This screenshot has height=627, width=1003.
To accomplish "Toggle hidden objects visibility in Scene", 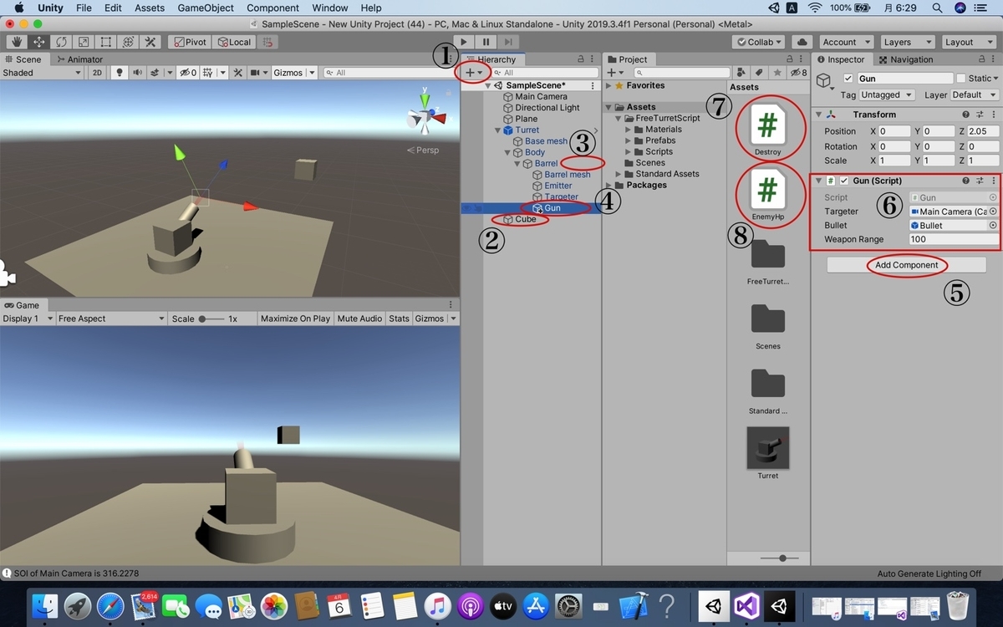I will (188, 73).
